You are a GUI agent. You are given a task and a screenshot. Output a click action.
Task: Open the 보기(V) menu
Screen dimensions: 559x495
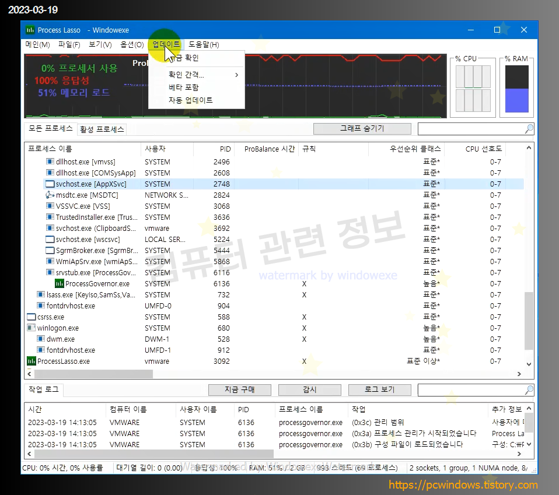pos(100,44)
